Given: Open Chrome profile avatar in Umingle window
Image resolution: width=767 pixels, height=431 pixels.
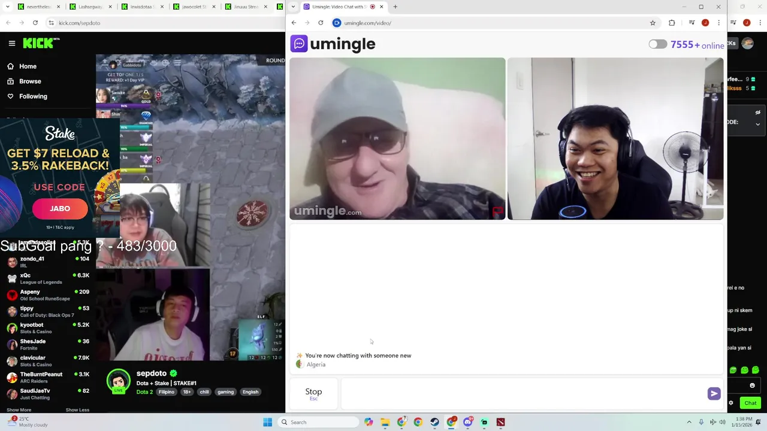Looking at the screenshot, I should click(x=705, y=23).
